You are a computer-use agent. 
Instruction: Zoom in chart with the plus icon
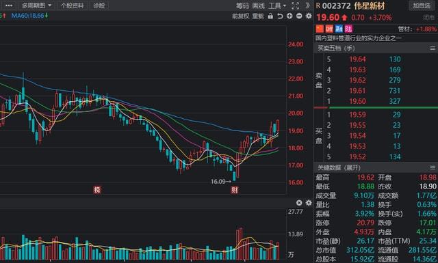[289, 16]
